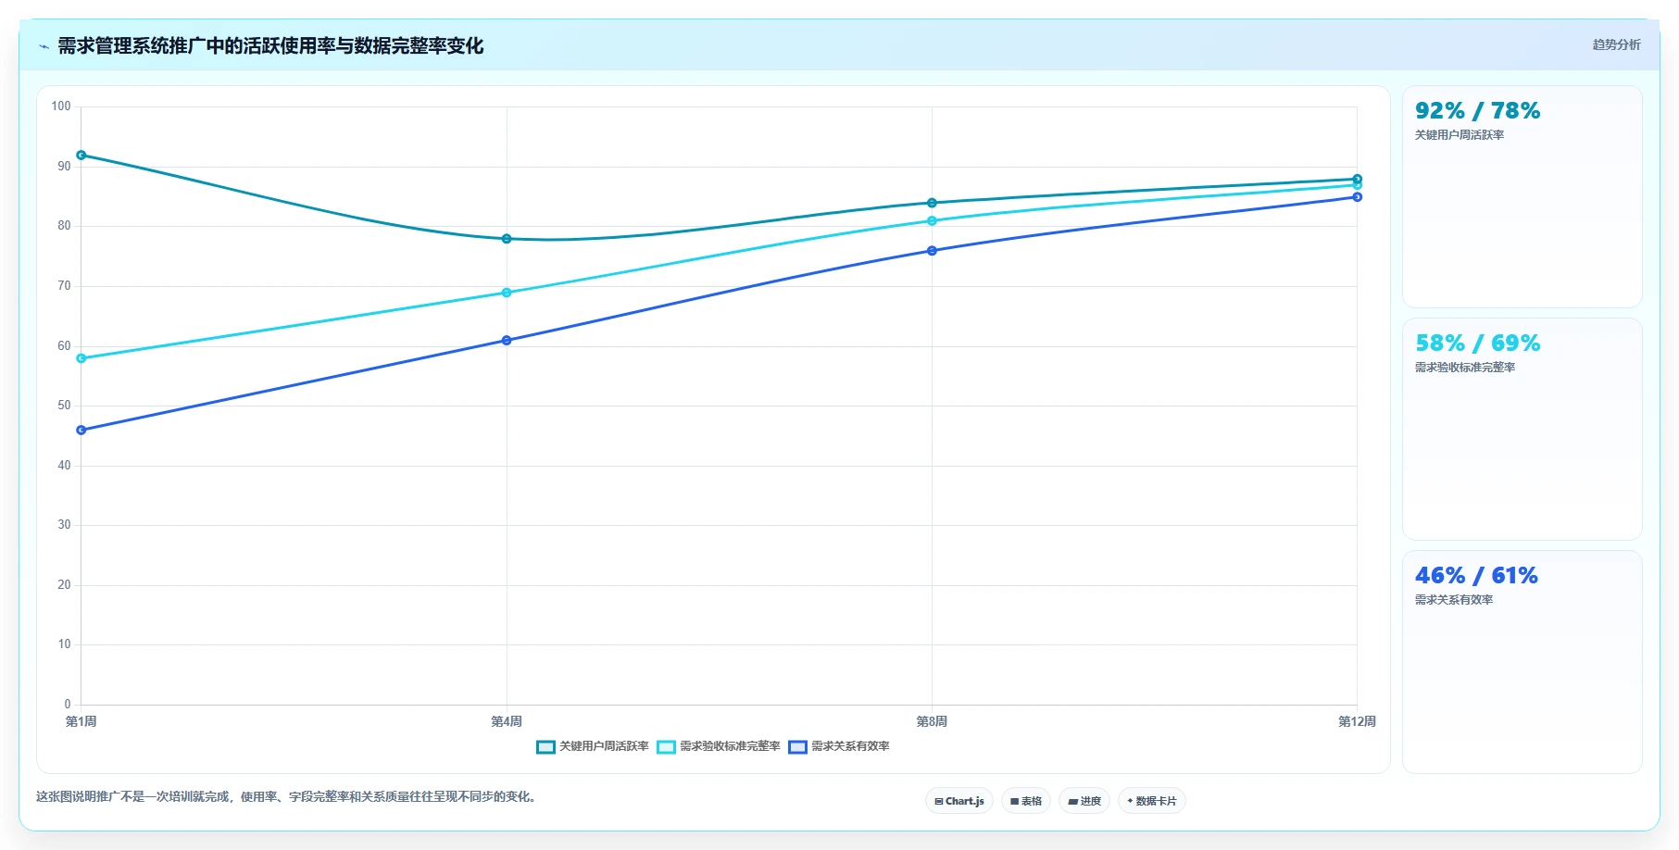1679x850 pixels.
Task: Click the 趋势分析 tag in the header
Action: pyautogui.click(x=1616, y=44)
